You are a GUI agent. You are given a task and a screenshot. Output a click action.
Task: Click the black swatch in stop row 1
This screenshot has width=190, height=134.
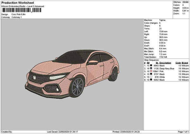point(151,65)
